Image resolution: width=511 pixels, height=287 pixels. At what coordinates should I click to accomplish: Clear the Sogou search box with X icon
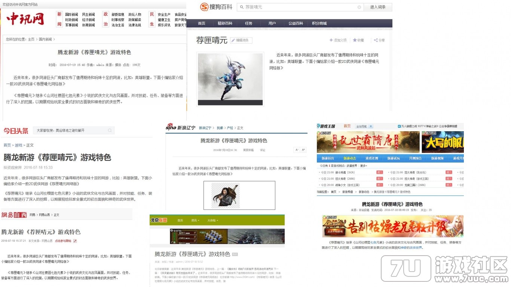tap(359, 7)
